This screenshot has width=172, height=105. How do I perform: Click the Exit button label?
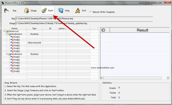pos(84,11)
